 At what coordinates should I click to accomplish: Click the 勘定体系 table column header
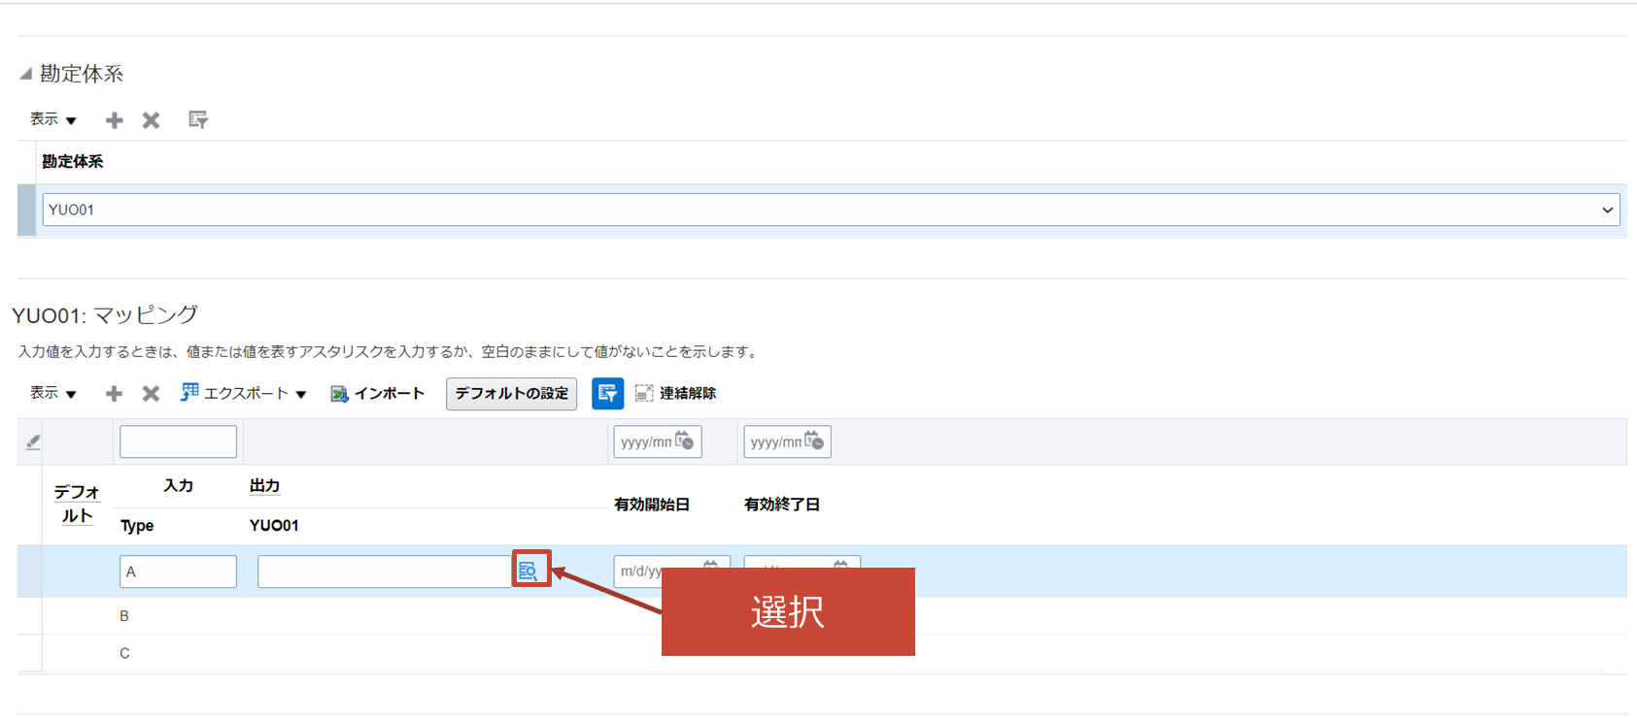pyautogui.click(x=73, y=162)
